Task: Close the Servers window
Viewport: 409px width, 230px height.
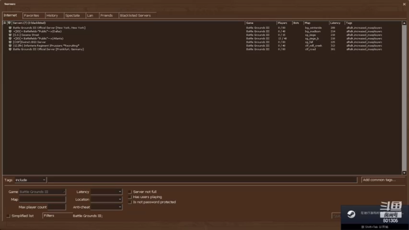Action: click(404, 4)
